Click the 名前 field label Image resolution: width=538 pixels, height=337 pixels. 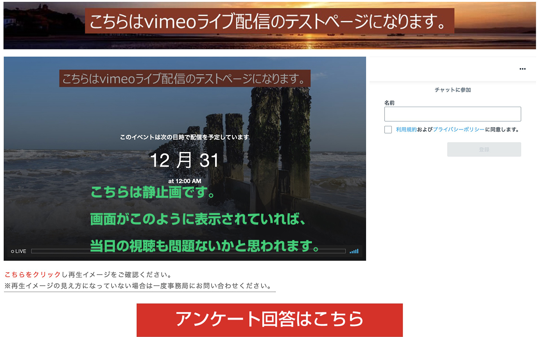[x=389, y=103]
